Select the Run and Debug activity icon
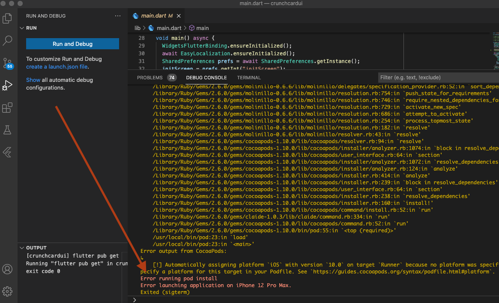Screen dimensions: 499x303 click(7, 85)
